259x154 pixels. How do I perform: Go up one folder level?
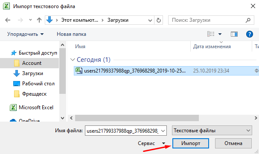tap(39, 20)
